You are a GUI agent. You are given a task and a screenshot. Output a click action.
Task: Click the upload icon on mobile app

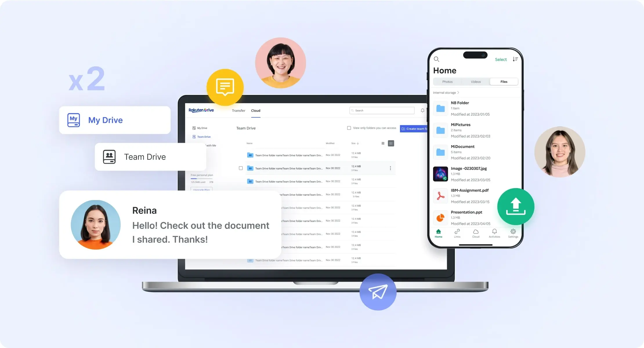515,207
